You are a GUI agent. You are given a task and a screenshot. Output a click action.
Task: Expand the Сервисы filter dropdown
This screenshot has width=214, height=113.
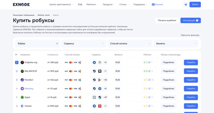[x=84, y=44]
